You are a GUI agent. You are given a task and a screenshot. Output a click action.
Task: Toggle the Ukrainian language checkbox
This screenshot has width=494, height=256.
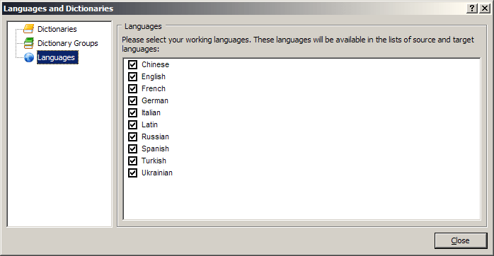[132, 173]
